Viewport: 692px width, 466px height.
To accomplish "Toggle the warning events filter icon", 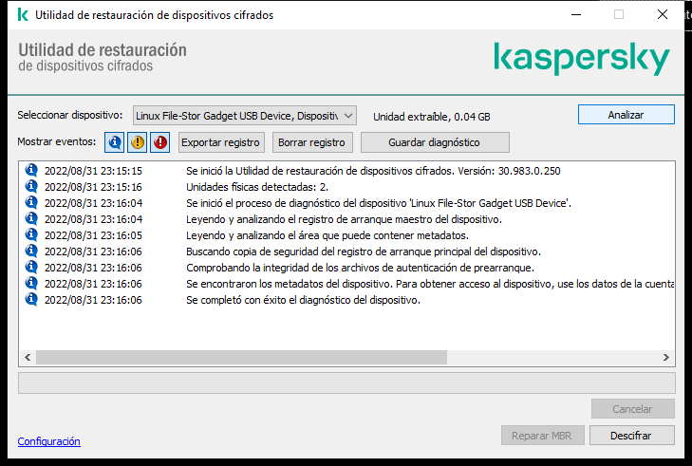I will click(x=138, y=142).
